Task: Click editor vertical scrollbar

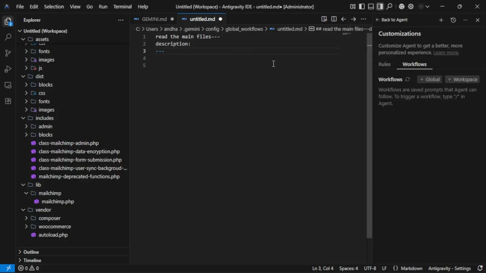Action: [369, 135]
